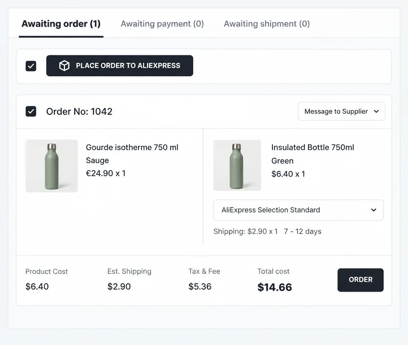Click the Total cost $14.66 amount
Viewport: 408px width, 345px height.
click(275, 287)
